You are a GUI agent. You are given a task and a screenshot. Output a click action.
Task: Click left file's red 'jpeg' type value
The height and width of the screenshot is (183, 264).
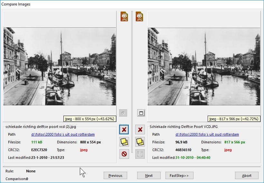pyautogui.click(x=84, y=150)
